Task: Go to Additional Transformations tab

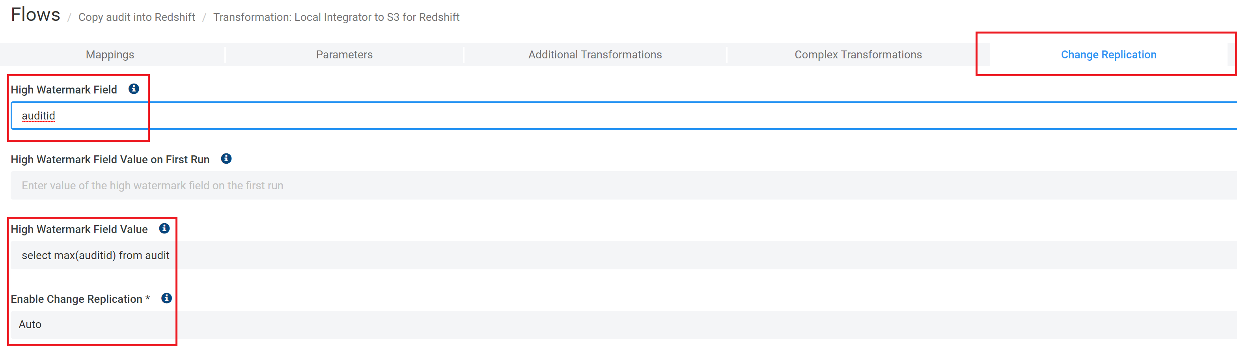Action: point(595,55)
